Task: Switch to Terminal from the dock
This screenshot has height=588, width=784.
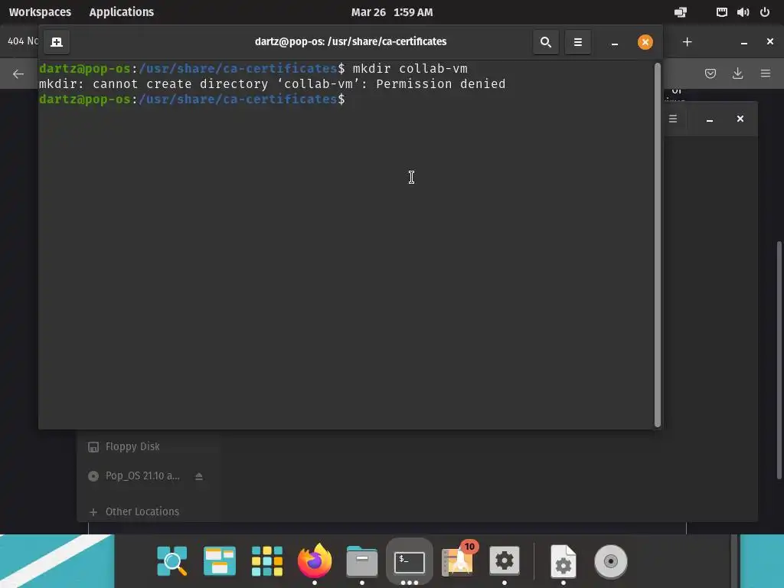Action: pyautogui.click(x=410, y=561)
